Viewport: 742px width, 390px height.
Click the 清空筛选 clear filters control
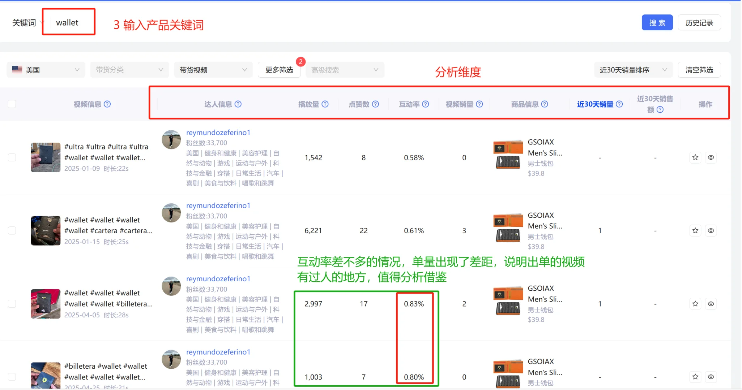(699, 70)
